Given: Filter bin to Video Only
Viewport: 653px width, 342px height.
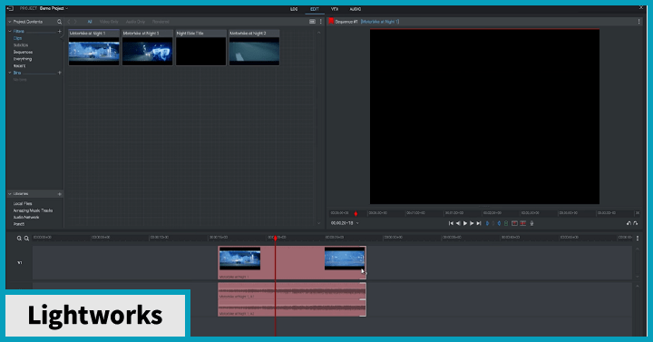Looking at the screenshot, I should point(109,22).
